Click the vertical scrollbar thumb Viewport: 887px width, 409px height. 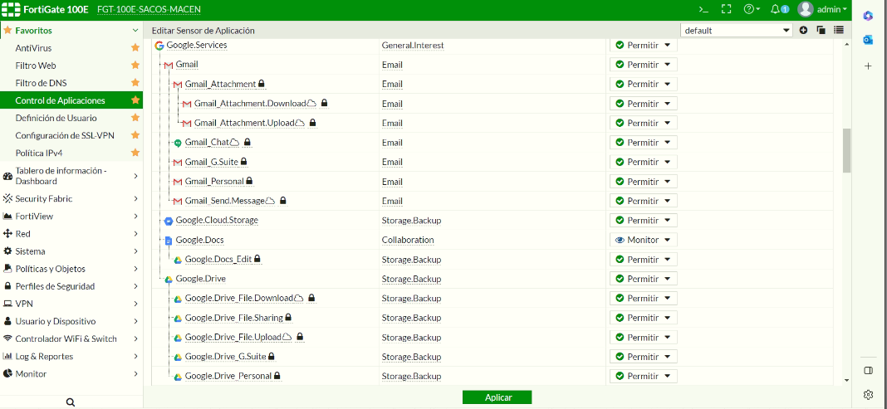tap(846, 149)
